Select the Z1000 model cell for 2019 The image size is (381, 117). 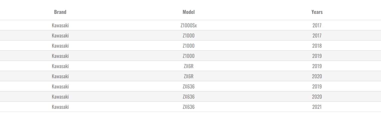coord(188,56)
